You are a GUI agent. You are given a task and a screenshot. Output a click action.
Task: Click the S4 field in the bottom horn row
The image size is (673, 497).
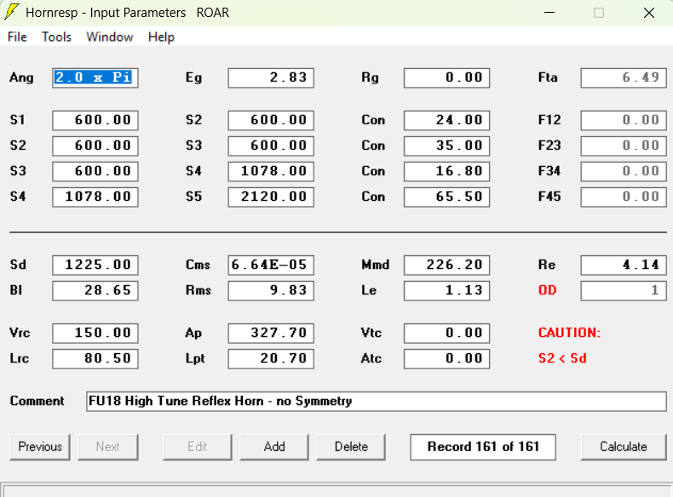click(95, 197)
